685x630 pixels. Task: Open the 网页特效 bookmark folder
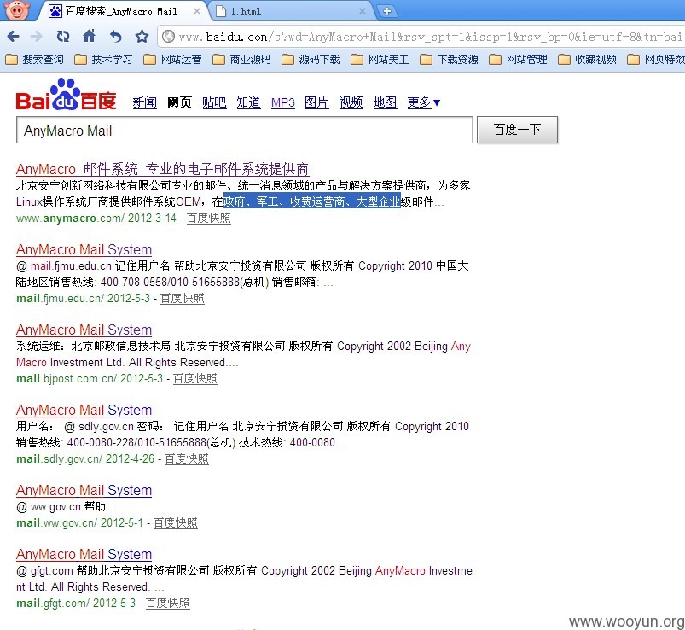pyautogui.click(x=656, y=60)
